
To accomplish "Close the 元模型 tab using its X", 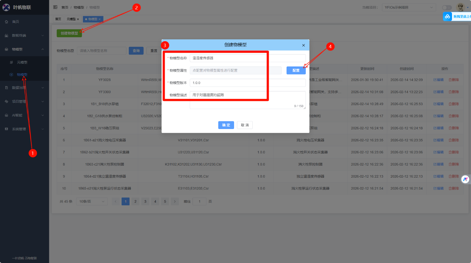I will tap(78, 19).
